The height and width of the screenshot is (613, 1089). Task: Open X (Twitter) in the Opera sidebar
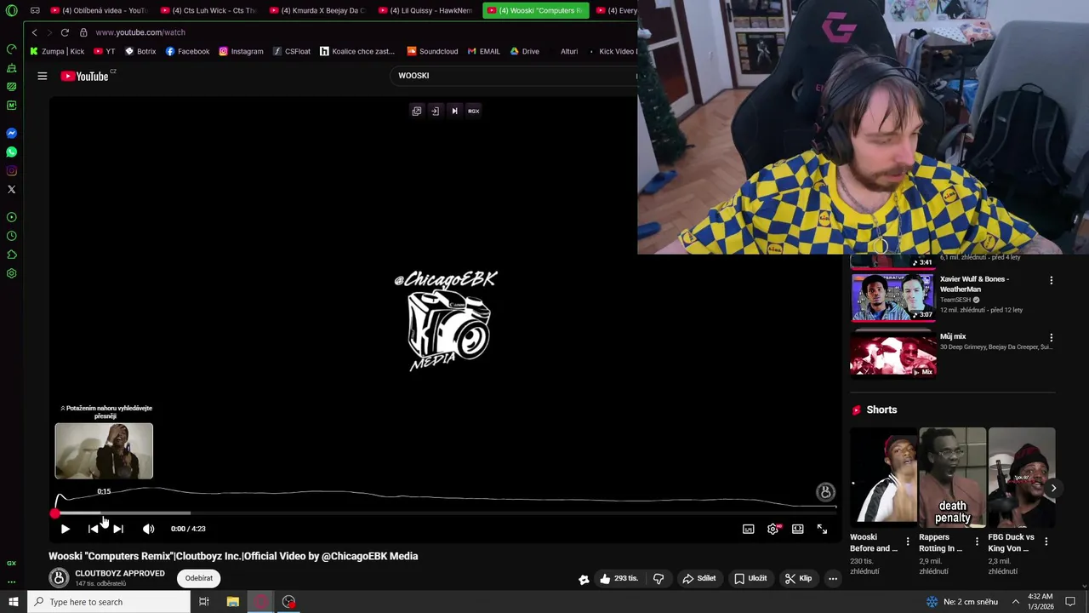[12, 190]
